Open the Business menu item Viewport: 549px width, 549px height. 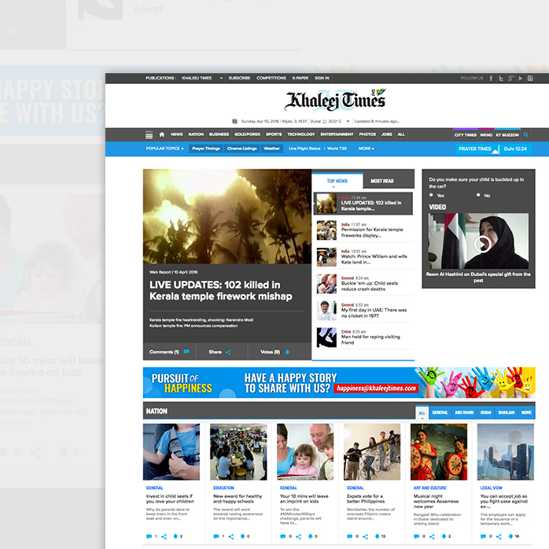click(219, 134)
